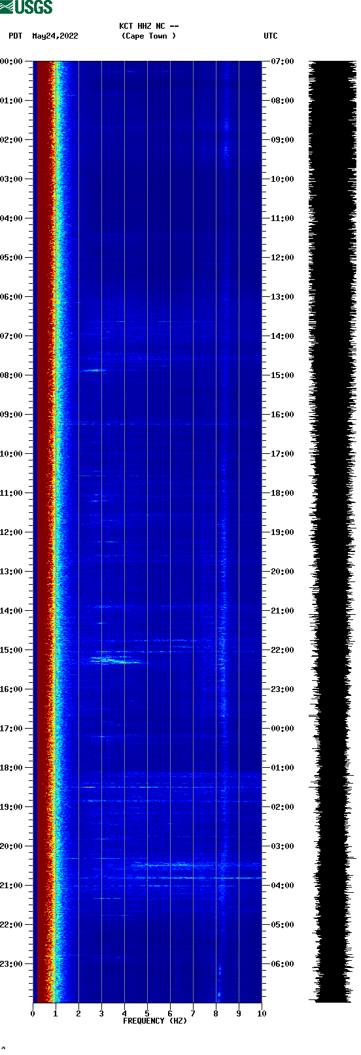Screen dimensions: 361x1055
Task: Click the 23:00 PDT time label
Action: tap(12, 964)
